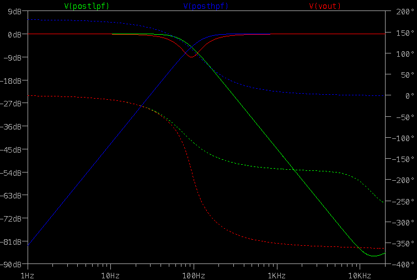Click the 0° phase axis label
Screen dimensions: 417x280
tap(409, 96)
